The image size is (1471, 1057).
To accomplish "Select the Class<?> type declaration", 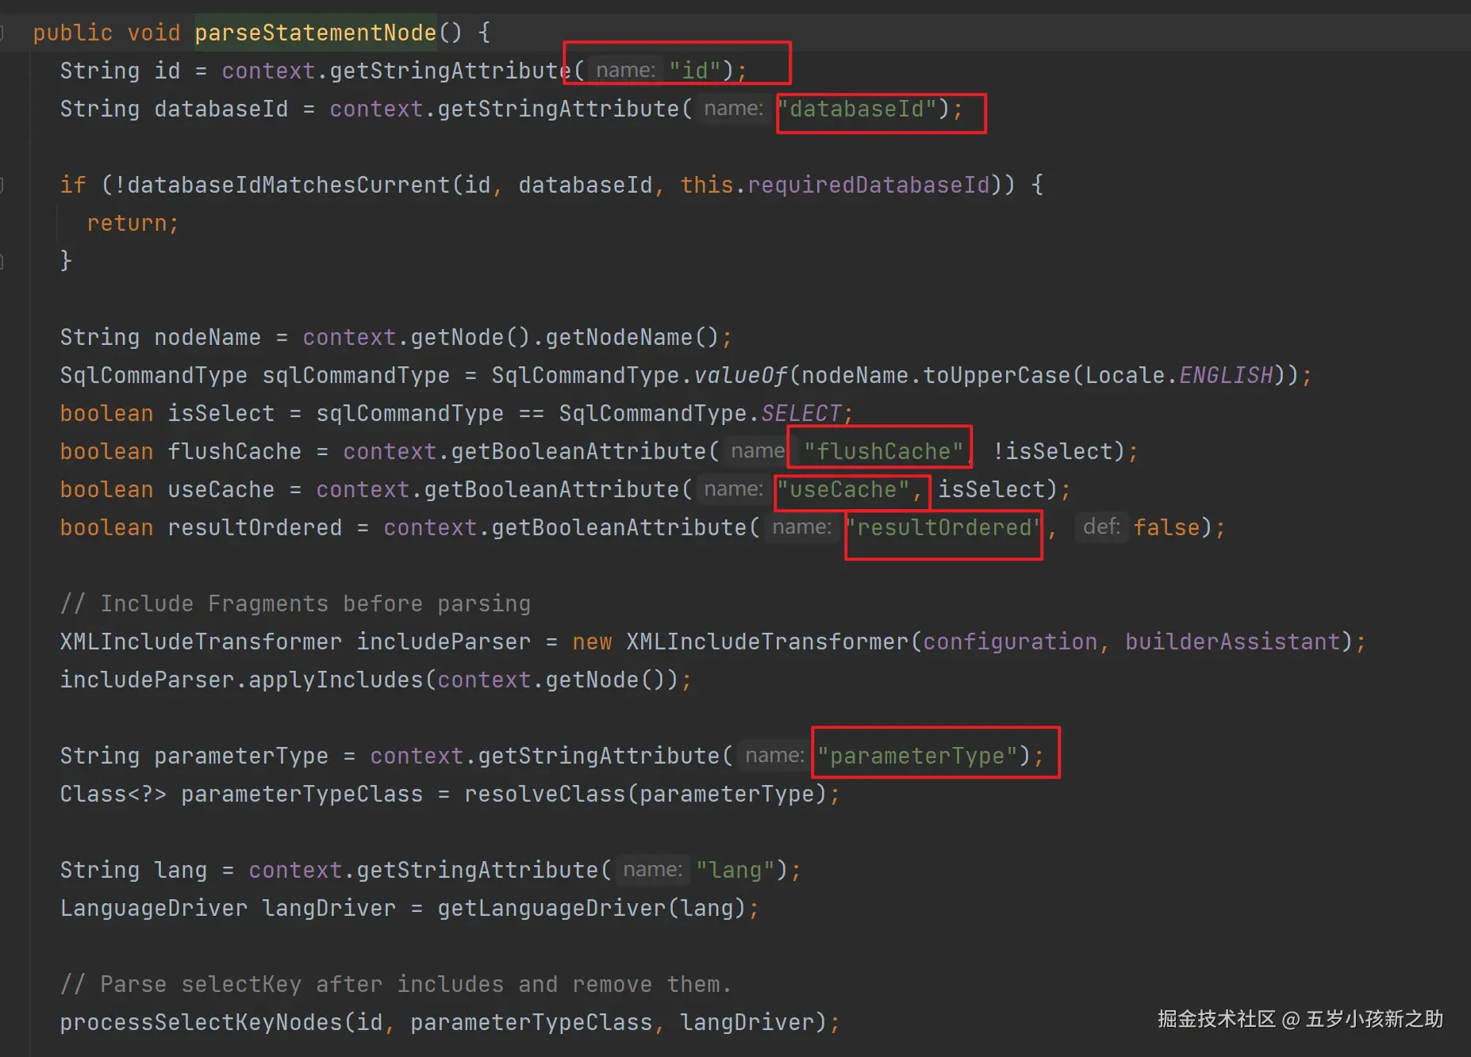I will point(113,794).
